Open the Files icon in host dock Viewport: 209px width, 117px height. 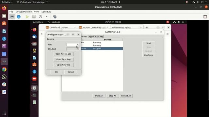click(4, 16)
